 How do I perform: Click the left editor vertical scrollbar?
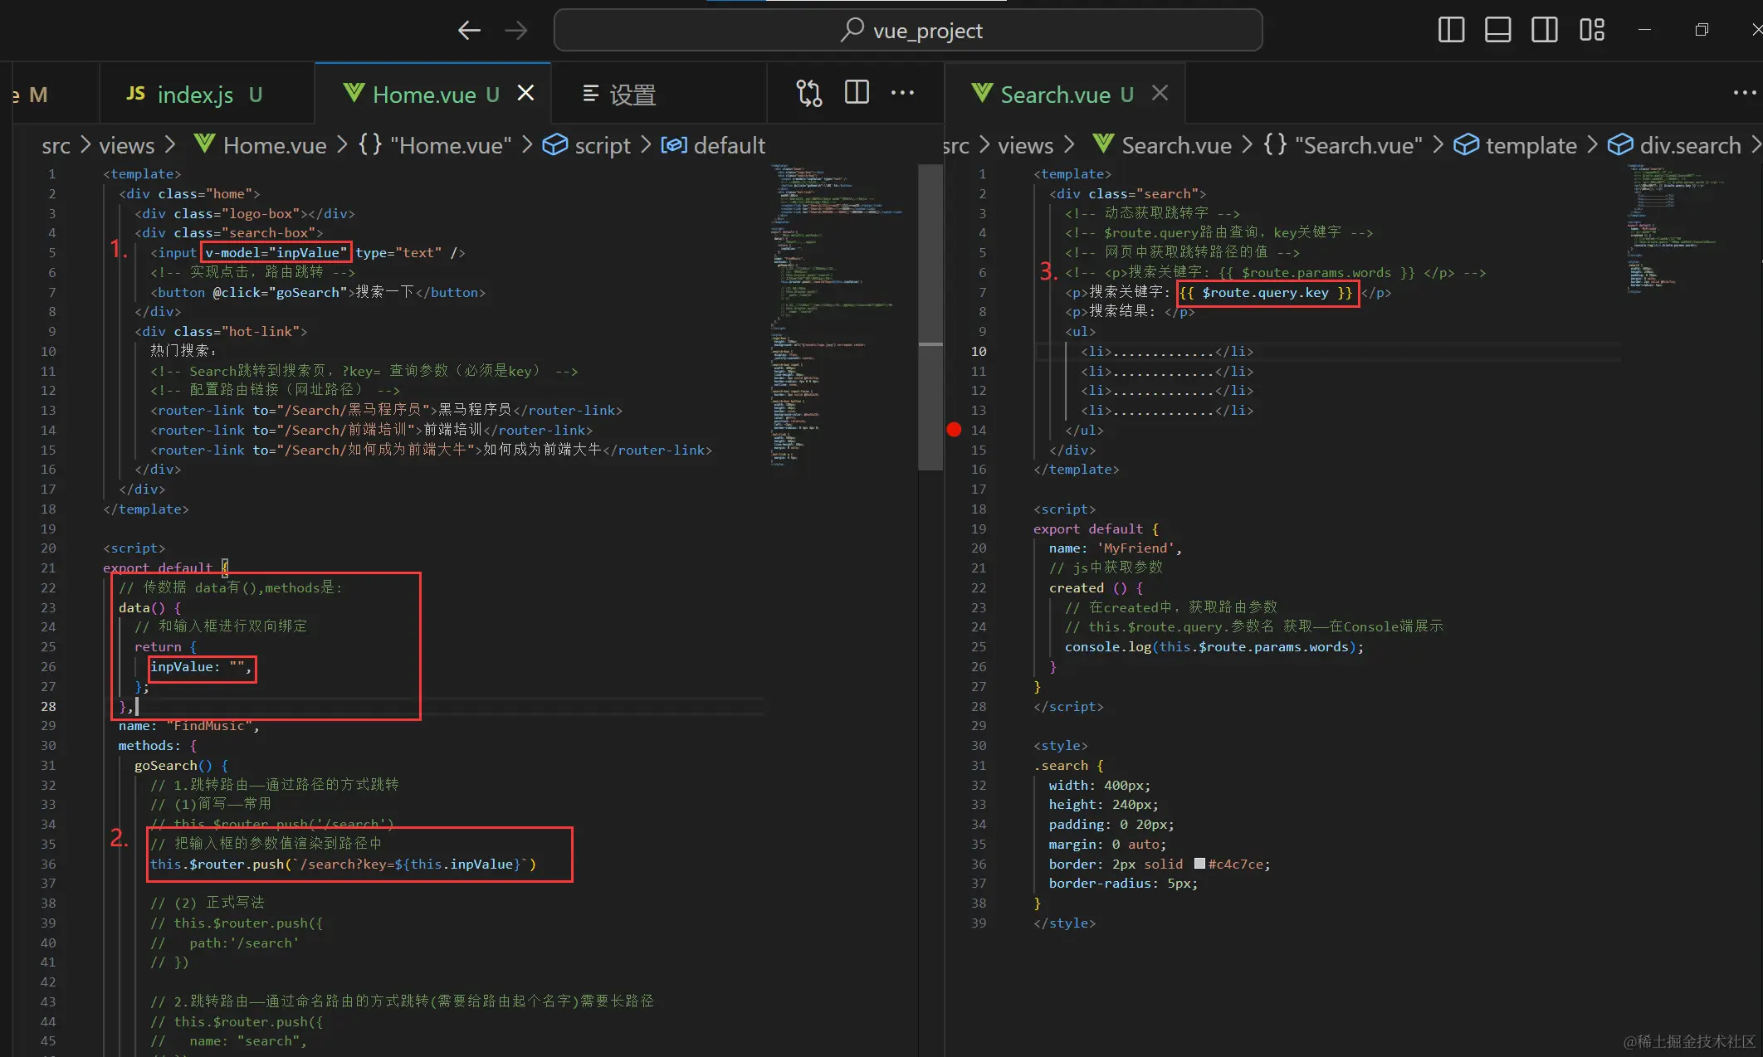point(930,318)
